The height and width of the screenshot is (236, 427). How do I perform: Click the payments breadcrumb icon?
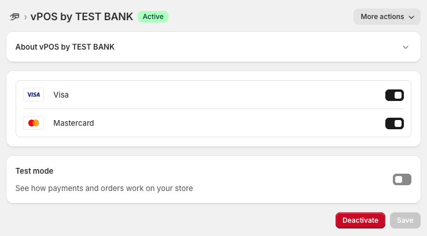(x=15, y=17)
